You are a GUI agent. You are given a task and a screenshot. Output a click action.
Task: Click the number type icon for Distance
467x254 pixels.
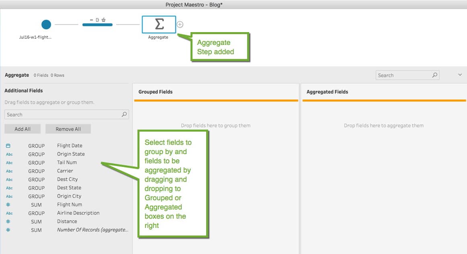(x=8, y=221)
